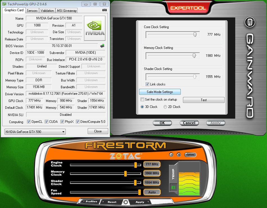The width and height of the screenshot is (267, 208).
Task: Click the Firestorm Shader Clock slider handle
Action: point(135,183)
